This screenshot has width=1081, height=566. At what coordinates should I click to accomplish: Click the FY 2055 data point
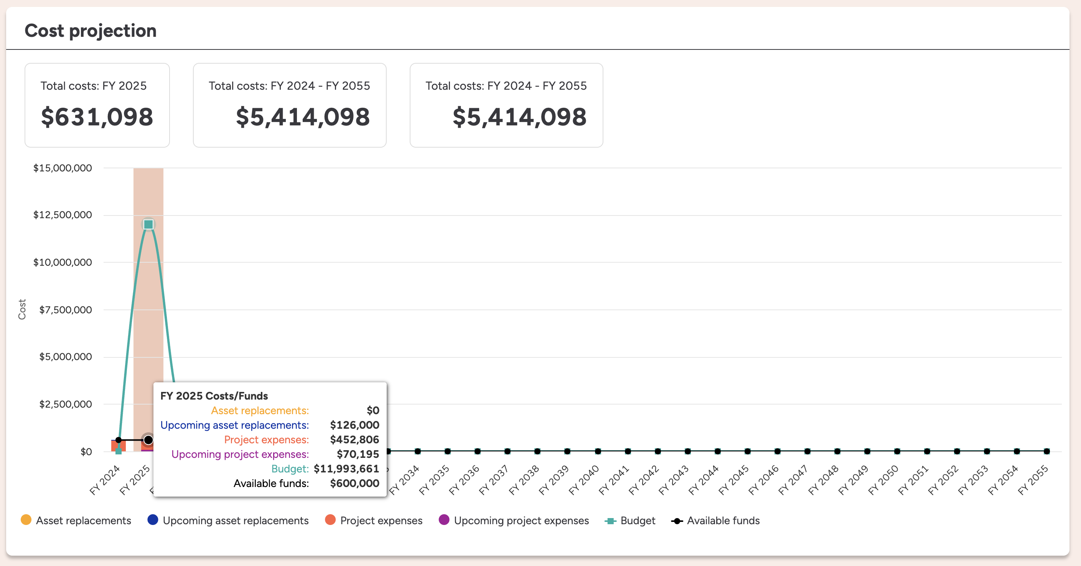1046,451
